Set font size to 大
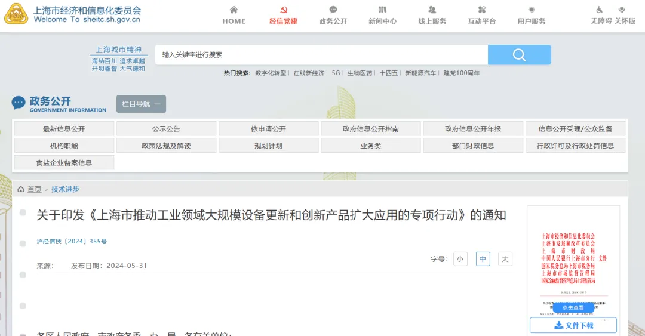Viewport: 645px width, 336px height. (505, 259)
